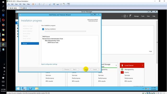Click the host Windows Start button
The image size is (167, 94).
point(3,2)
